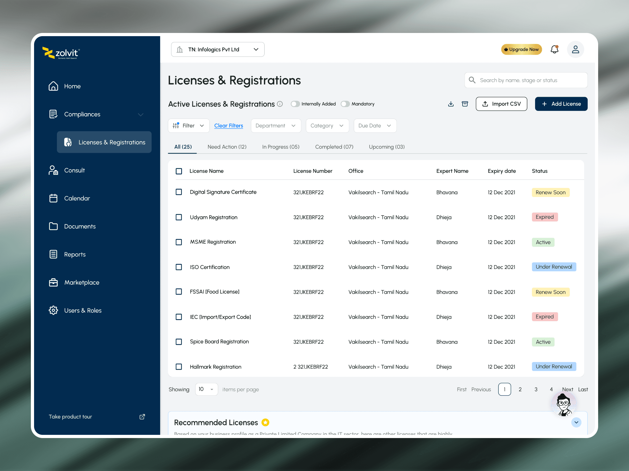The image size is (629, 471).
Task: Expand the Recommended Licenses section chevron
Action: (576, 422)
